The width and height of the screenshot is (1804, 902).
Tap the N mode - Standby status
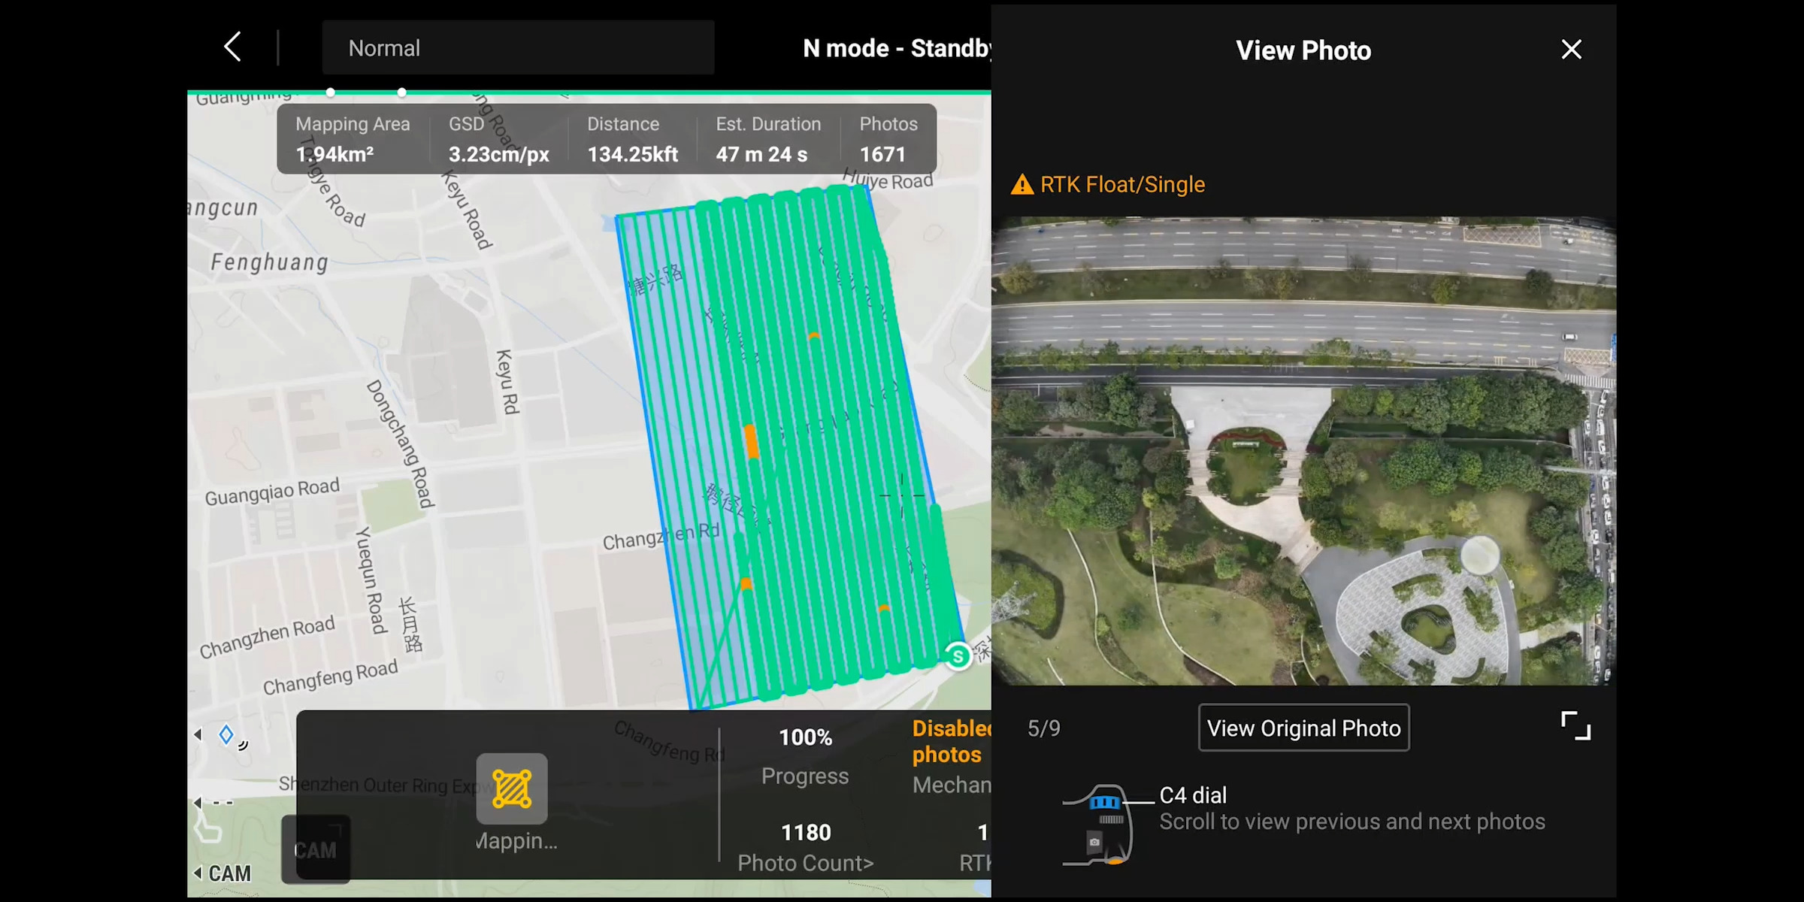pos(896,48)
